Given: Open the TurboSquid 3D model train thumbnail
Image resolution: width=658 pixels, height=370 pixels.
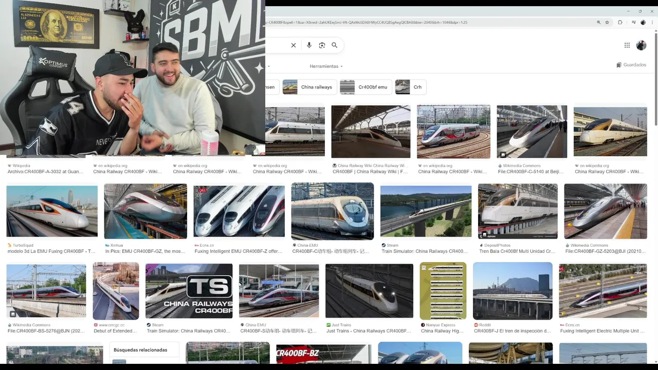Looking at the screenshot, I should [x=52, y=211].
